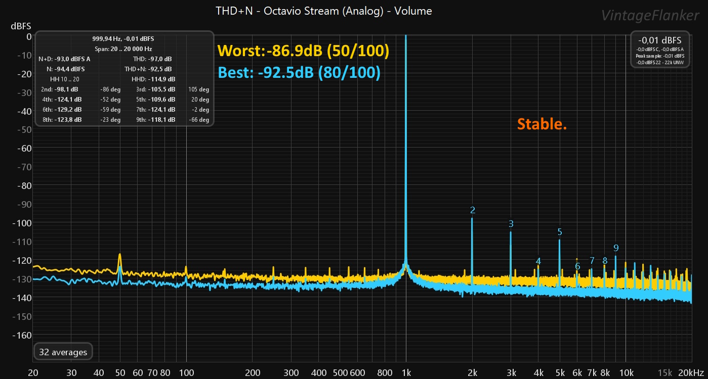Click harmonic marker "2" above the 2k peak

[x=473, y=210]
